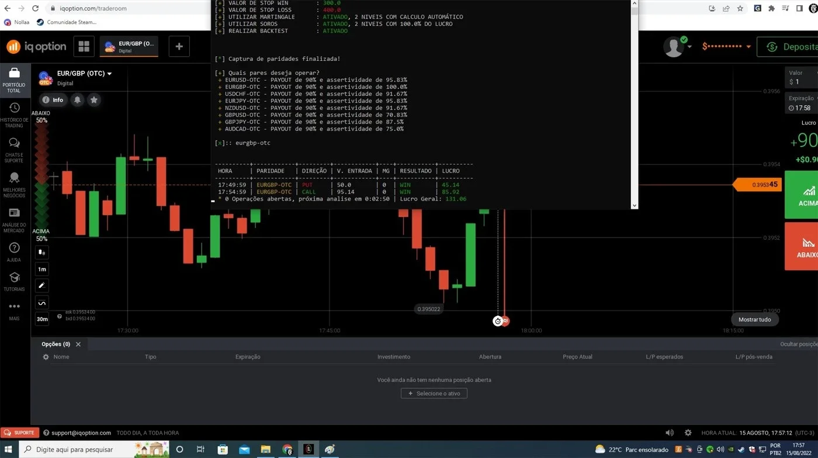Toggle the favorite star for EUR/GBP

[93, 100]
